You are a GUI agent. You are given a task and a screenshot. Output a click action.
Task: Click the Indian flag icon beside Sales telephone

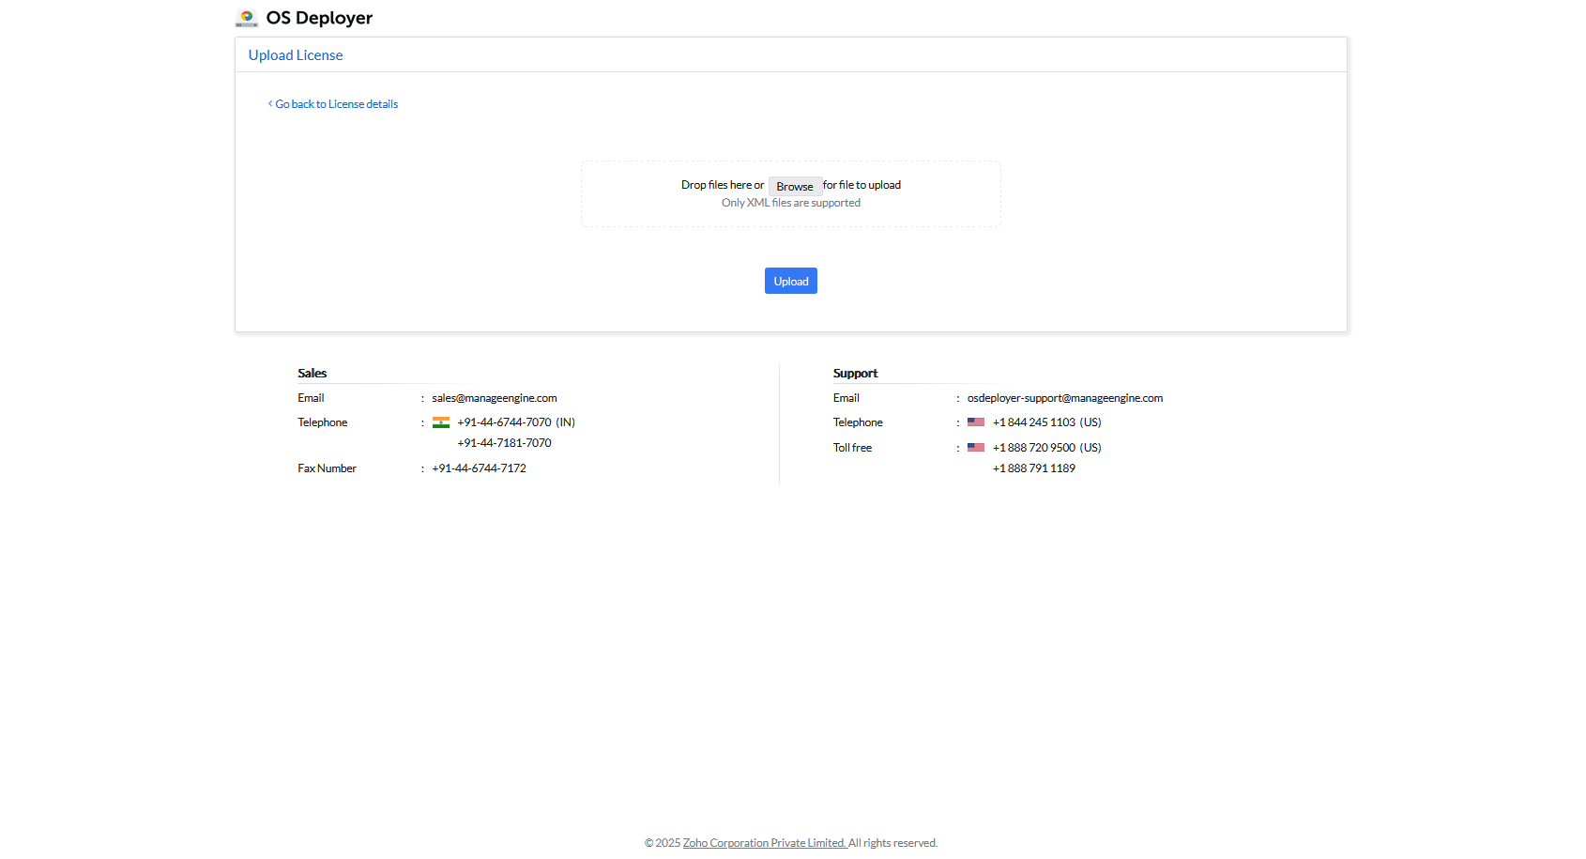[x=440, y=422]
